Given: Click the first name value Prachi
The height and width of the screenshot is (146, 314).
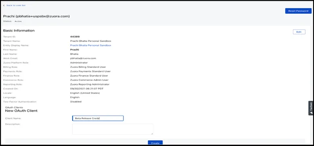Looking at the screenshot, I should click(x=75, y=50).
